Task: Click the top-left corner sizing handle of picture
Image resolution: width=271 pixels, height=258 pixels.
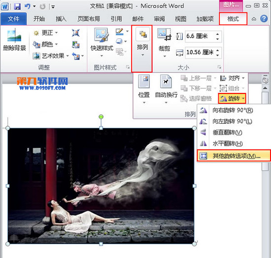Action: pos(8,128)
